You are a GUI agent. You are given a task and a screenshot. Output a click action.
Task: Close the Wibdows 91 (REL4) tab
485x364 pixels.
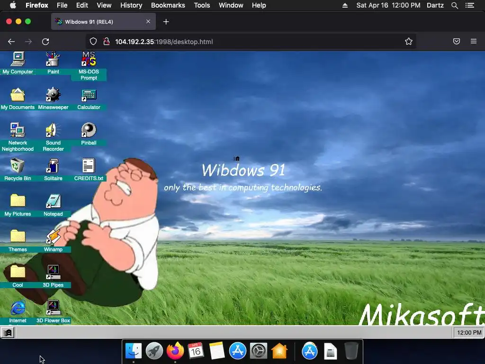[148, 22]
